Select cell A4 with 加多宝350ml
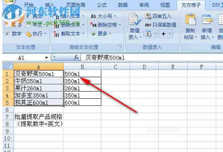This screenshot has width=223, height=152. tap(39, 95)
